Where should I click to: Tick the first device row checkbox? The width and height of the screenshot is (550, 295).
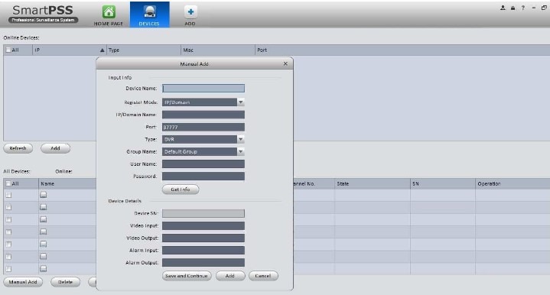pyautogui.click(x=8, y=195)
